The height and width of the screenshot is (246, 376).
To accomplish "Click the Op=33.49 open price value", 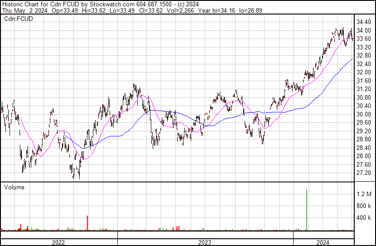I will pyautogui.click(x=64, y=10).
